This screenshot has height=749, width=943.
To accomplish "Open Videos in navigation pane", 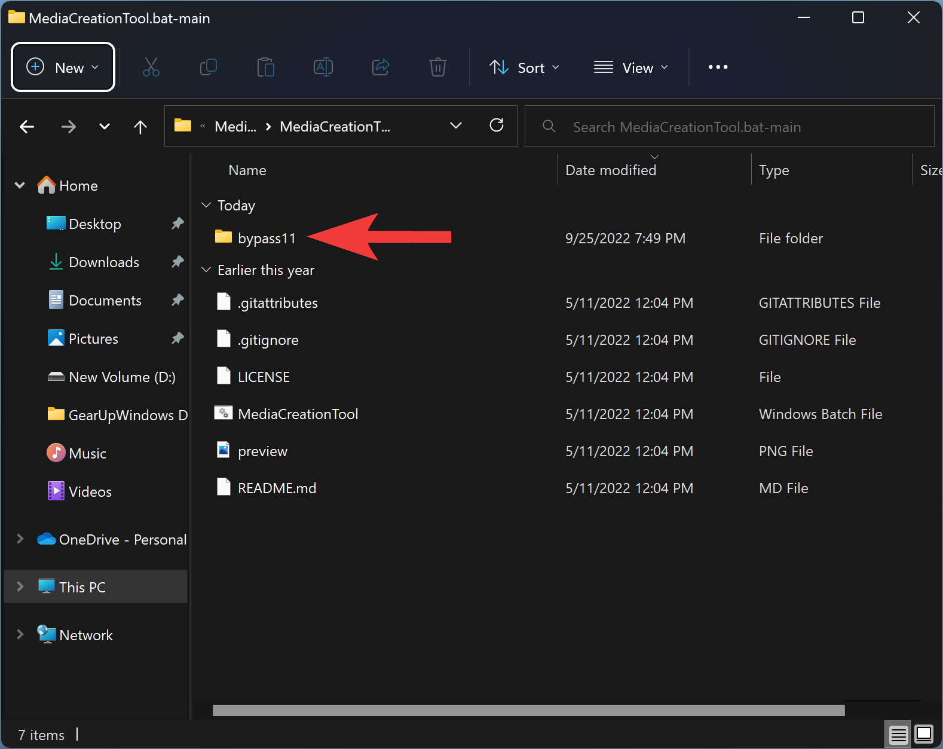I will tap(90, 492).
